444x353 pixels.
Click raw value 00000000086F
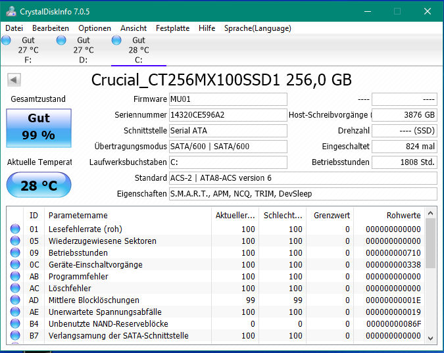click(393, 324)
